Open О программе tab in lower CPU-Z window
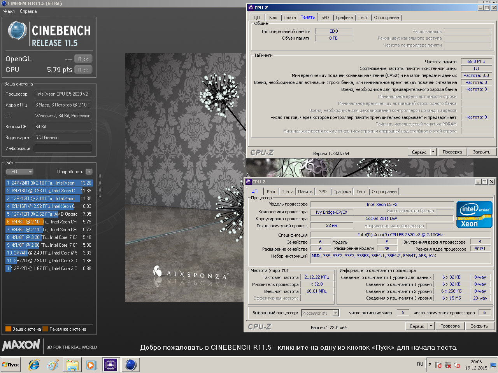This screenshot has height=373, width=498. pos(384,192)
